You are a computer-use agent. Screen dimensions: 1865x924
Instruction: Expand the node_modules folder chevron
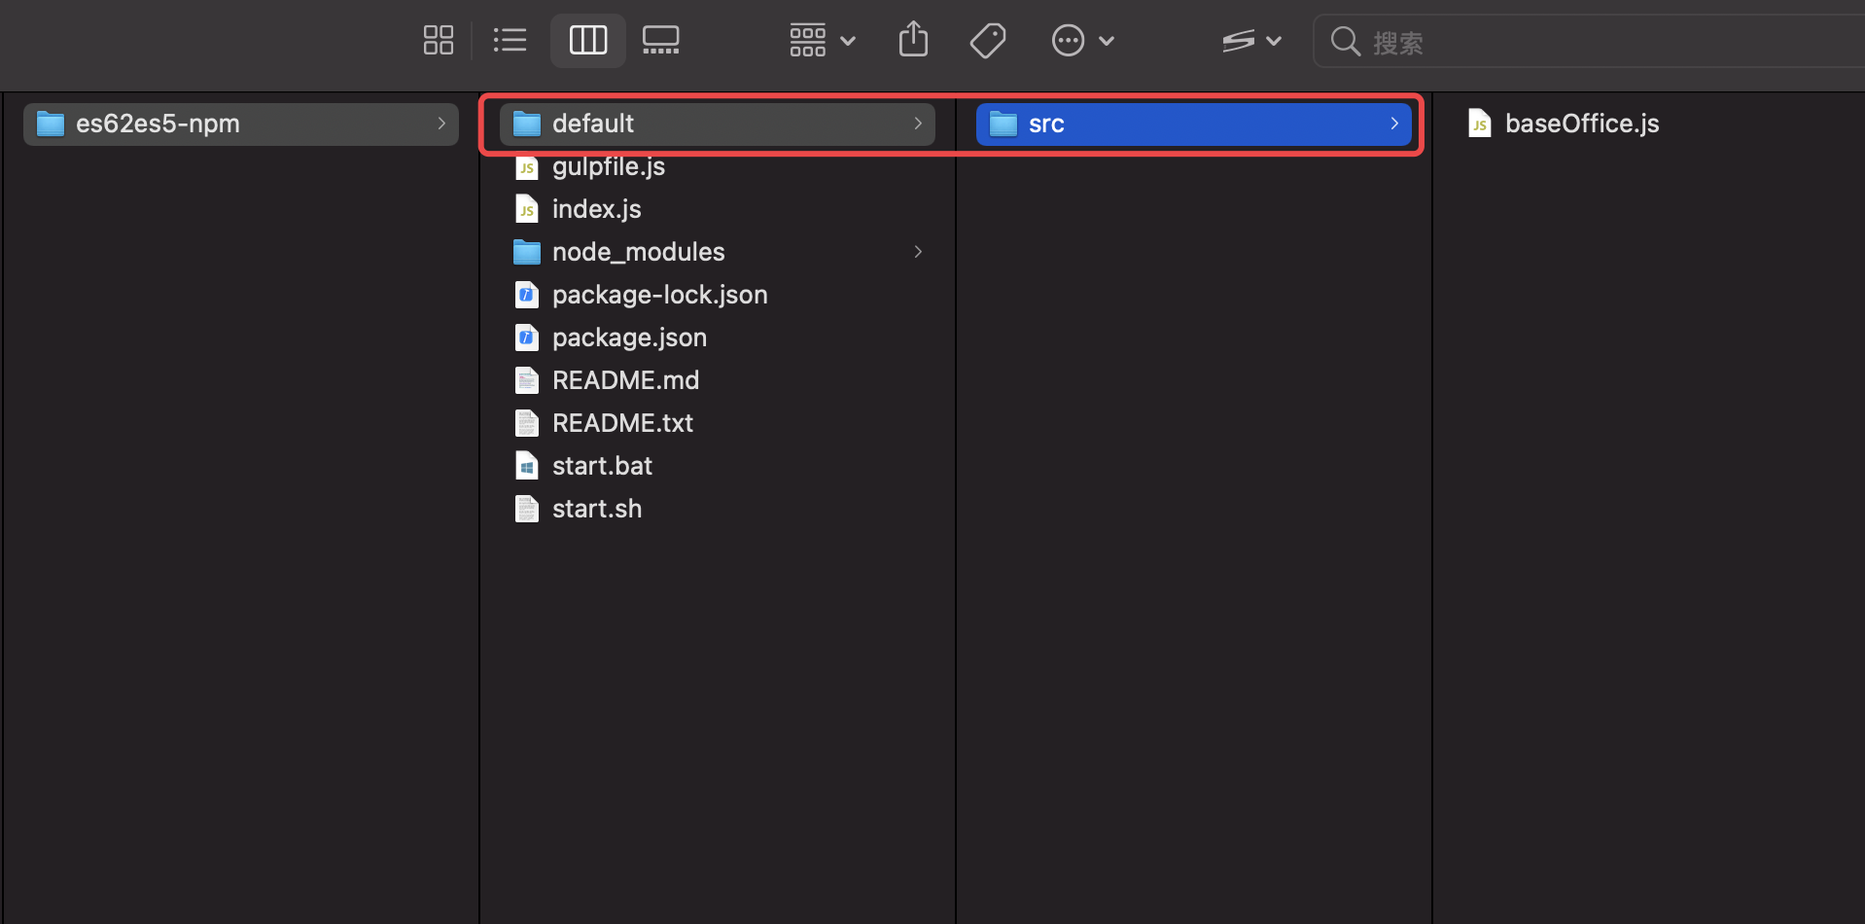917,252
